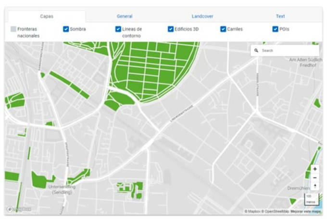The height and width of the screenshot is (224, 327).
Task: Turn off Edificios 3D layer
Action: click(x=171, y=29)
